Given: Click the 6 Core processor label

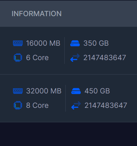Looking at the screenshot, I should pyautogui.click(x=37, y=58).
